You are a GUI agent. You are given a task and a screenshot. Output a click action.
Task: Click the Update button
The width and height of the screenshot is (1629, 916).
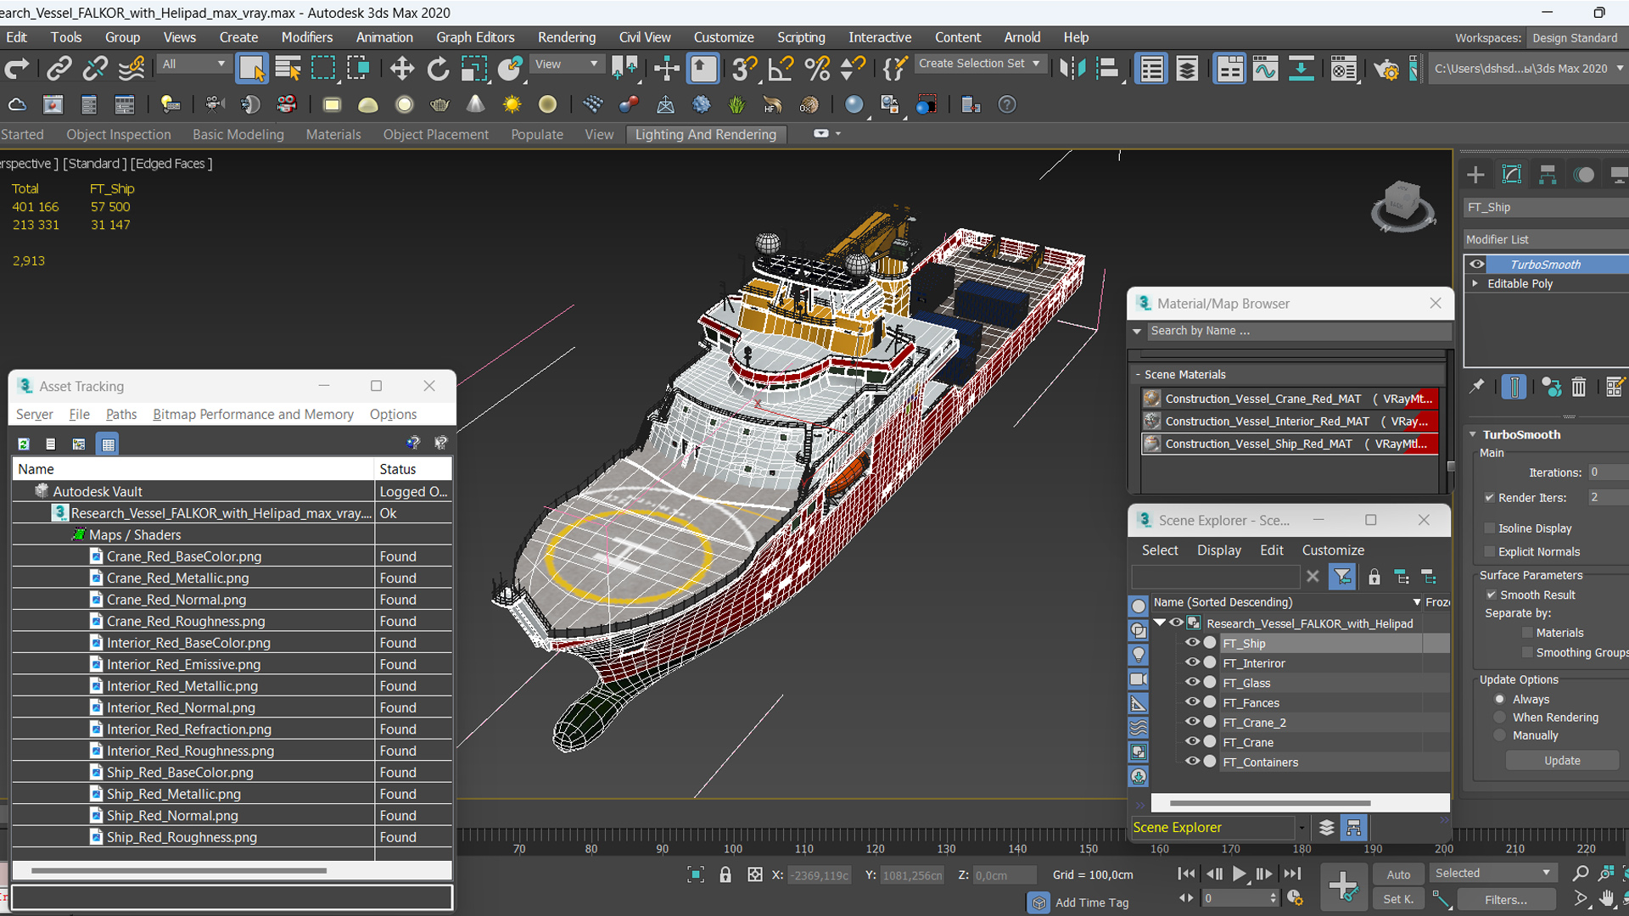pos(1562,761)
